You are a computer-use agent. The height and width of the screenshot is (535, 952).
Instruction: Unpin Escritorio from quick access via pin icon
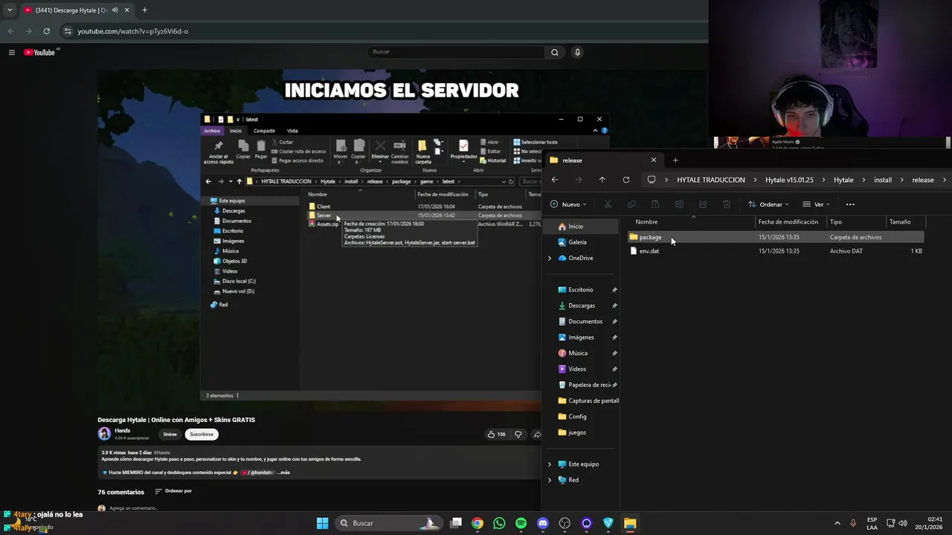click(614, 290)
